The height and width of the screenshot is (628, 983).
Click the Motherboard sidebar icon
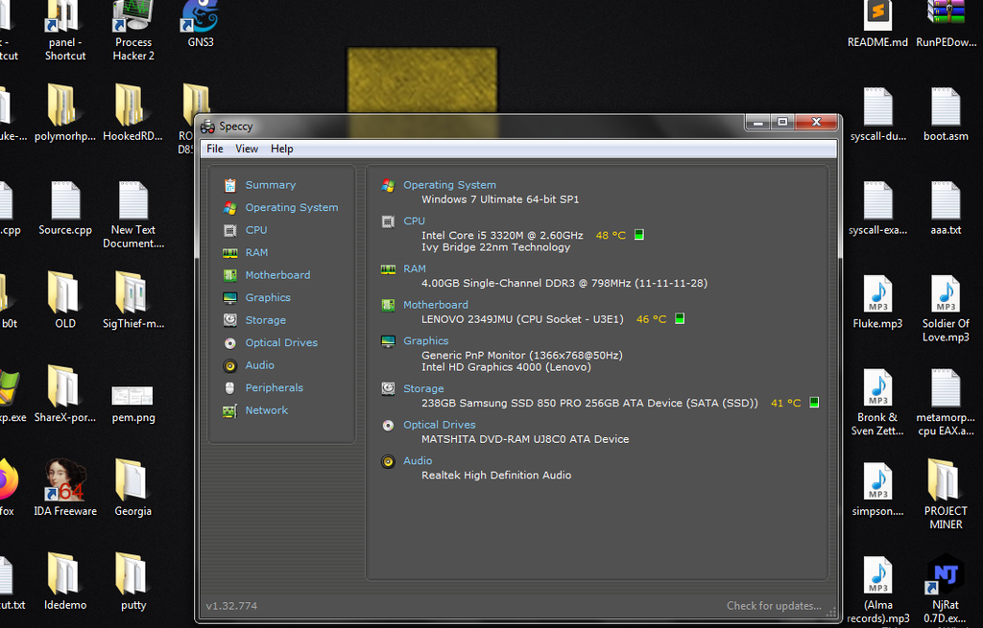(230, 275)
